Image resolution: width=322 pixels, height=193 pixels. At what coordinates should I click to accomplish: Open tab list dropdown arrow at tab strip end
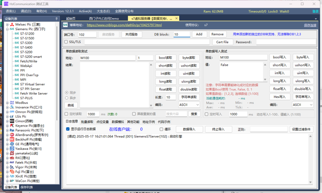[x=315, y=19]
